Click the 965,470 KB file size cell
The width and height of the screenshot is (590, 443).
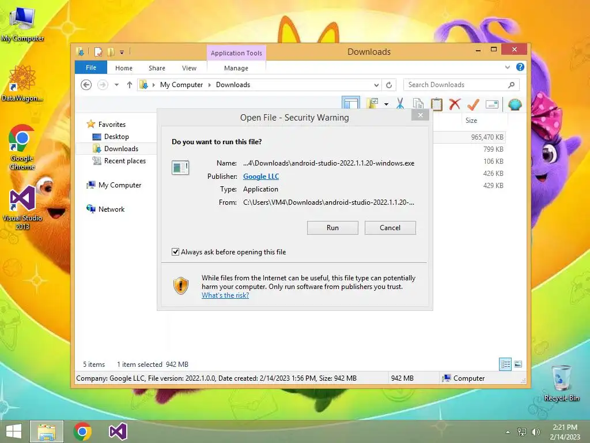pyautogui.click(x=487, y=137)
